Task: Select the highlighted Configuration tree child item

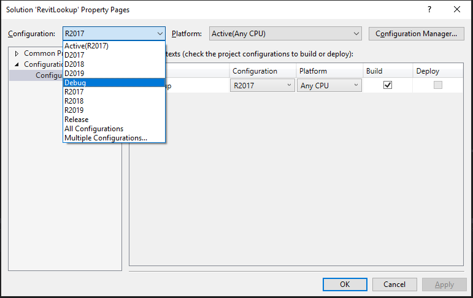Action: pos(36,75)
